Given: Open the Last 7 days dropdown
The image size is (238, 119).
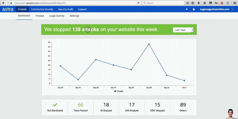Looking at the screenshot, I should (x=183, y=30).
